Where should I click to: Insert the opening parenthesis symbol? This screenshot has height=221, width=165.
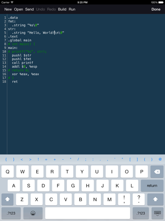[144, 159]
